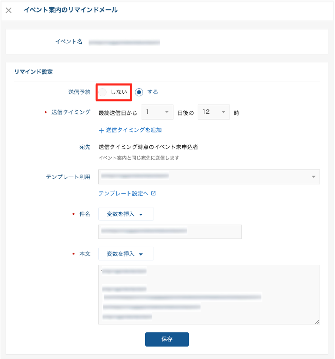The image size is (335, 359).
Task: Click the textarea resize handle
Action: [317, 322]
